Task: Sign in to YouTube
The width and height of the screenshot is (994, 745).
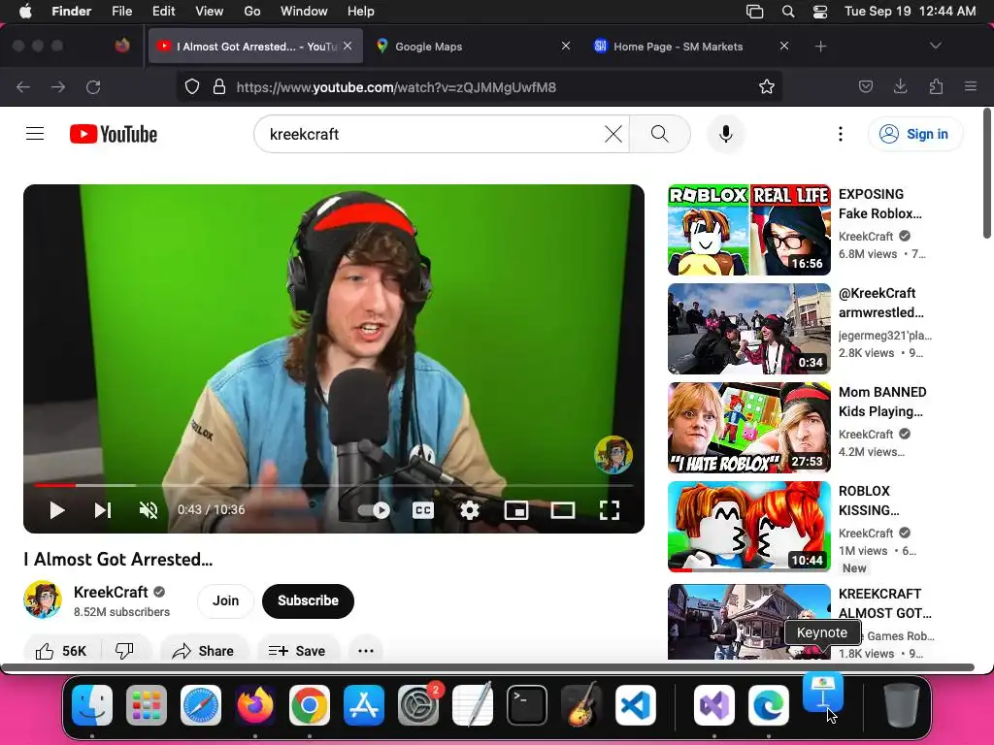Action: click(x=915, y=134)
